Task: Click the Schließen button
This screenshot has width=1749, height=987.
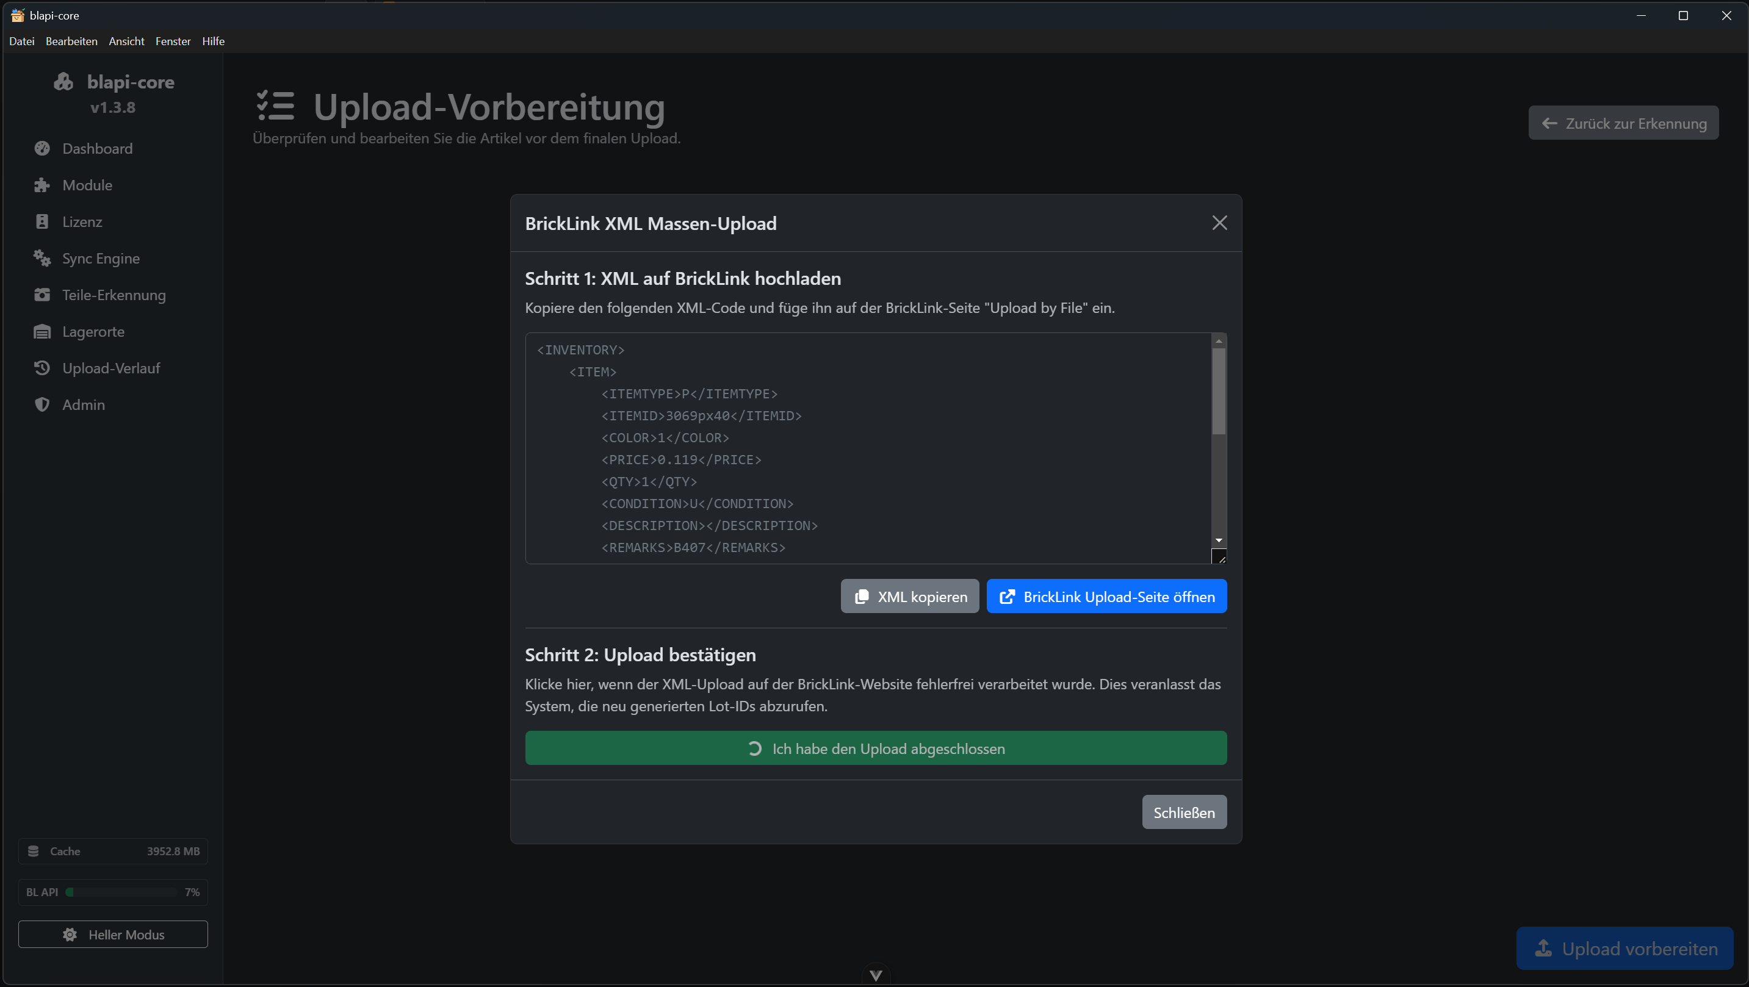Action: [x=1184, y=812]
